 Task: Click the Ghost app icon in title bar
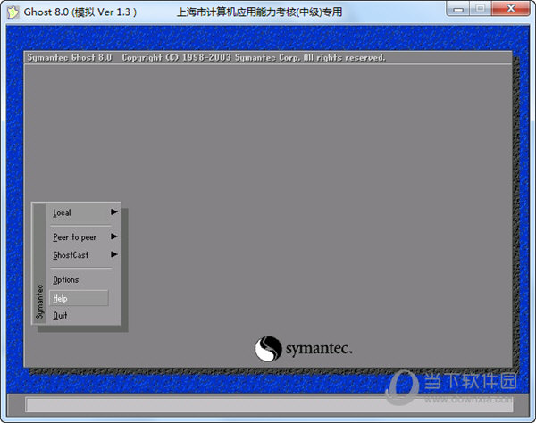[13, 12]
